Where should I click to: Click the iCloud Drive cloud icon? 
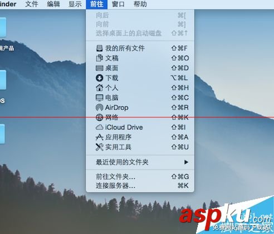coord(99,127)
